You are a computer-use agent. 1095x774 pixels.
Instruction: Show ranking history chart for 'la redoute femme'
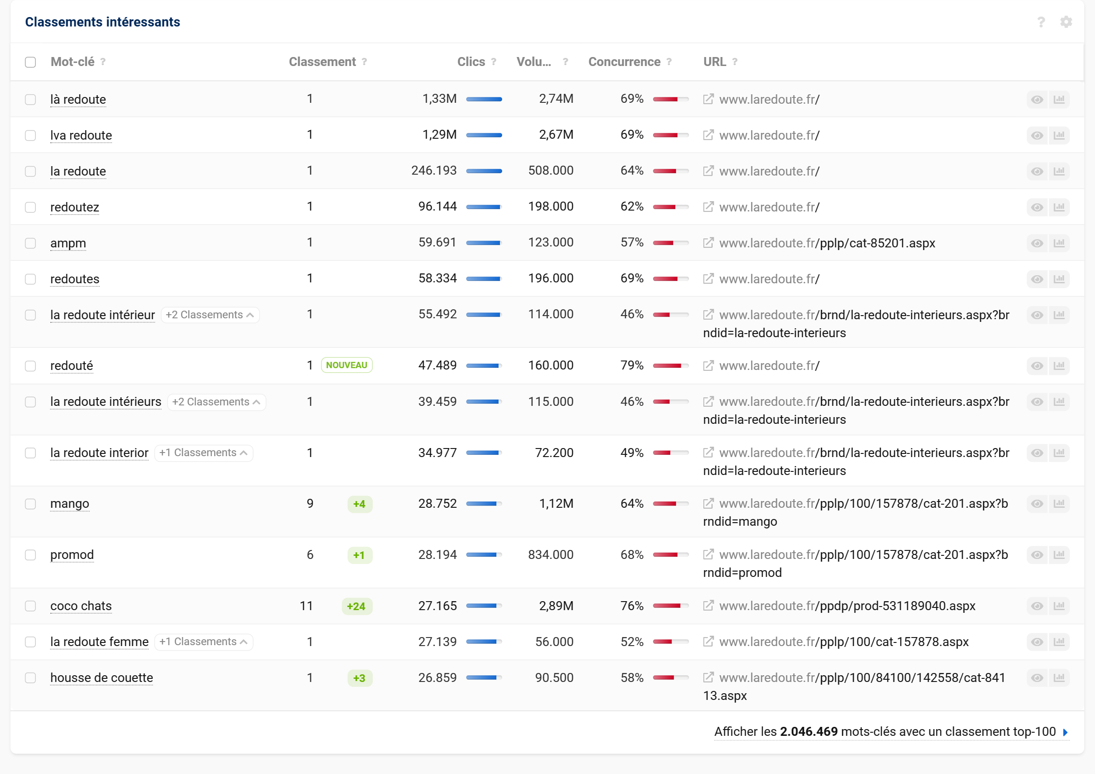coord(1059,642)
